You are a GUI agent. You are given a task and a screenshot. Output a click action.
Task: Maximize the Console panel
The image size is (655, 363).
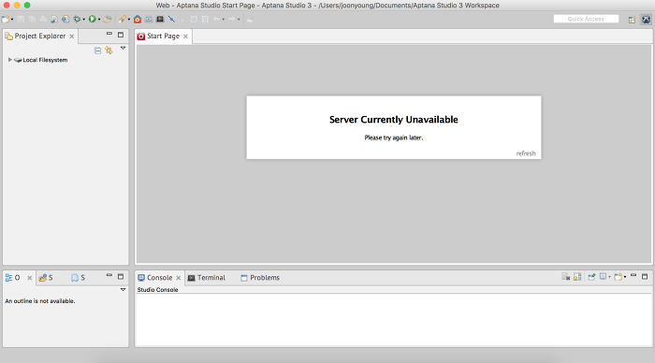645,276
